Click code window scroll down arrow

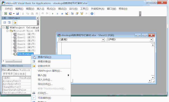click(x=153, y=77)
